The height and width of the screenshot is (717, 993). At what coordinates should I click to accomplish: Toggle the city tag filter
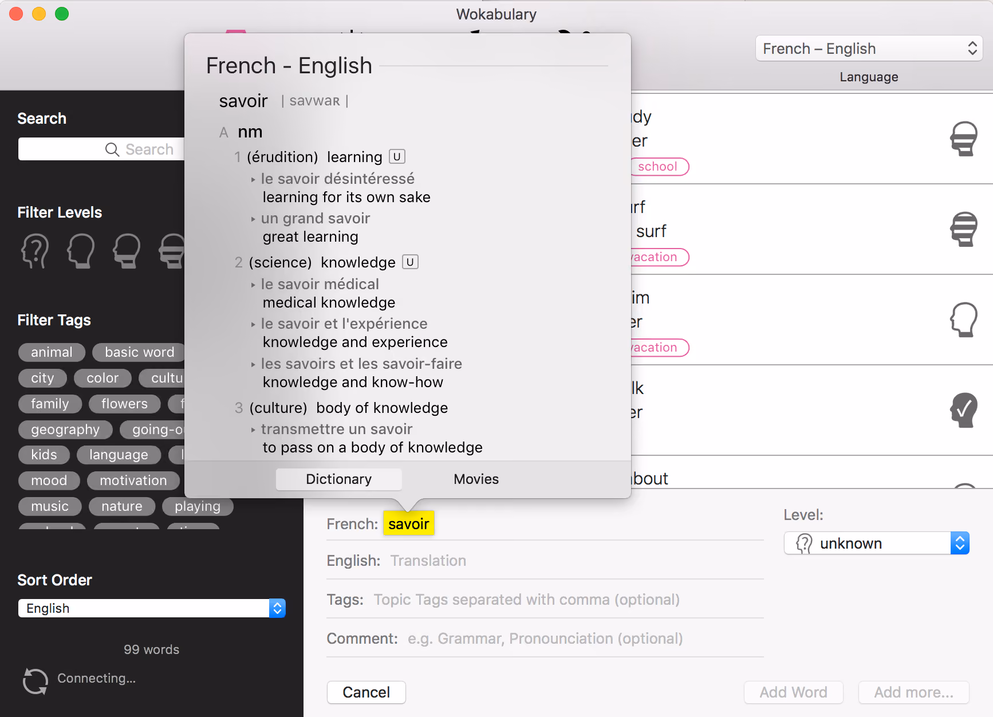coord(42,378)
